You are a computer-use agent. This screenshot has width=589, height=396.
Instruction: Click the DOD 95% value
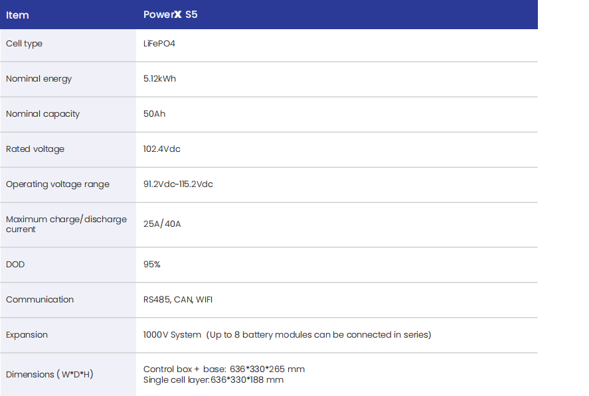pyautogui.click(x=152, y=264)
